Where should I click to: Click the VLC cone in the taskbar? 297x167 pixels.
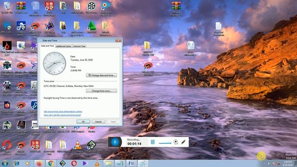(97, 163)
